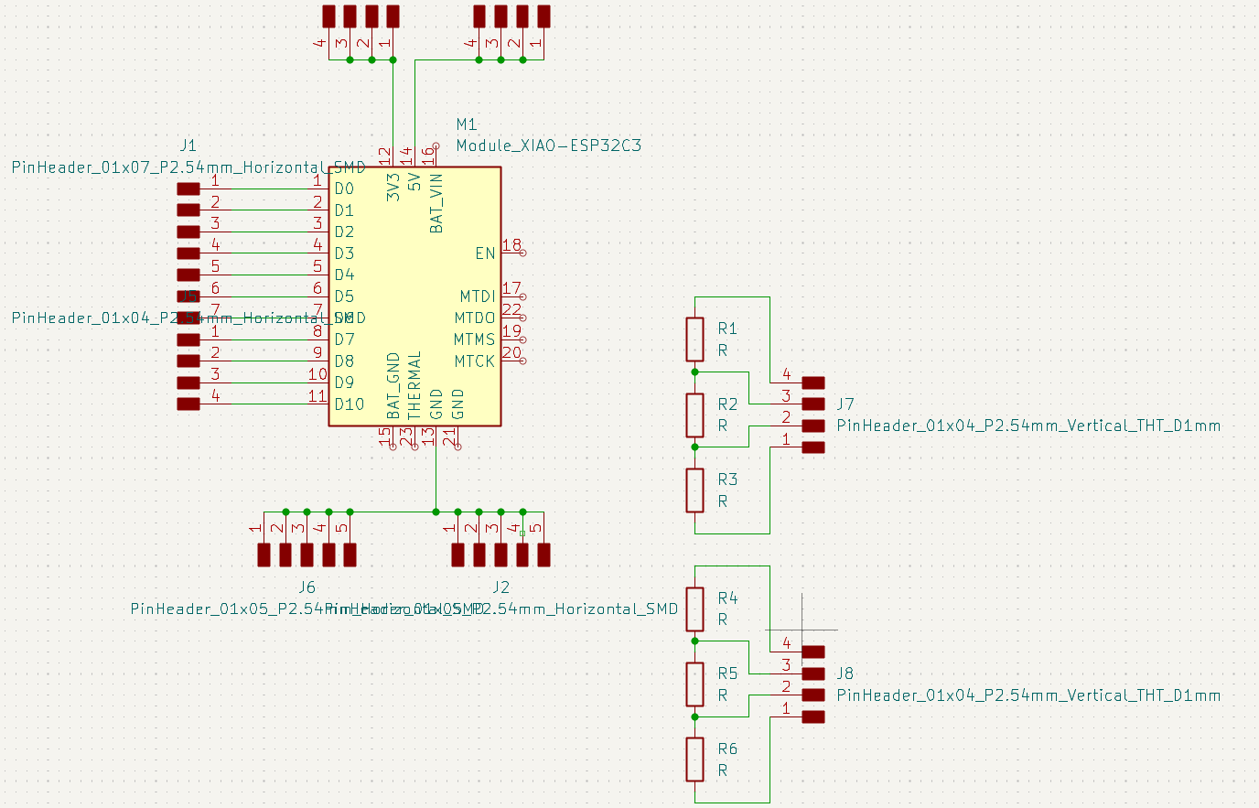The width and height of the screenshot is (1259, 808).
Task: Click the EN pin name on M1
Action: click(485, 253)
